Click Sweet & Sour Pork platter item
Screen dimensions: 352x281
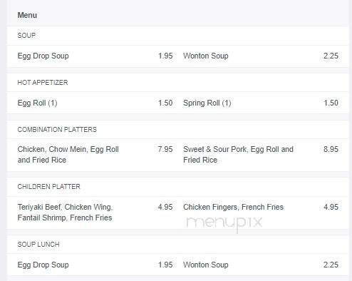click(238, 155)
